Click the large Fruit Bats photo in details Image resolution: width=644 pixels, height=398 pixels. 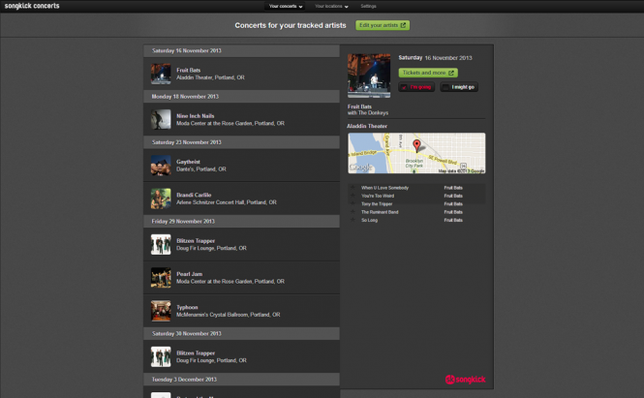click(369, 76)
